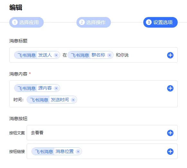This screenshot has height=168, width=187.
Task: Click the 飞书消息 发送人 variable tag
Action: pyautogui.click(x=37, y=55)
